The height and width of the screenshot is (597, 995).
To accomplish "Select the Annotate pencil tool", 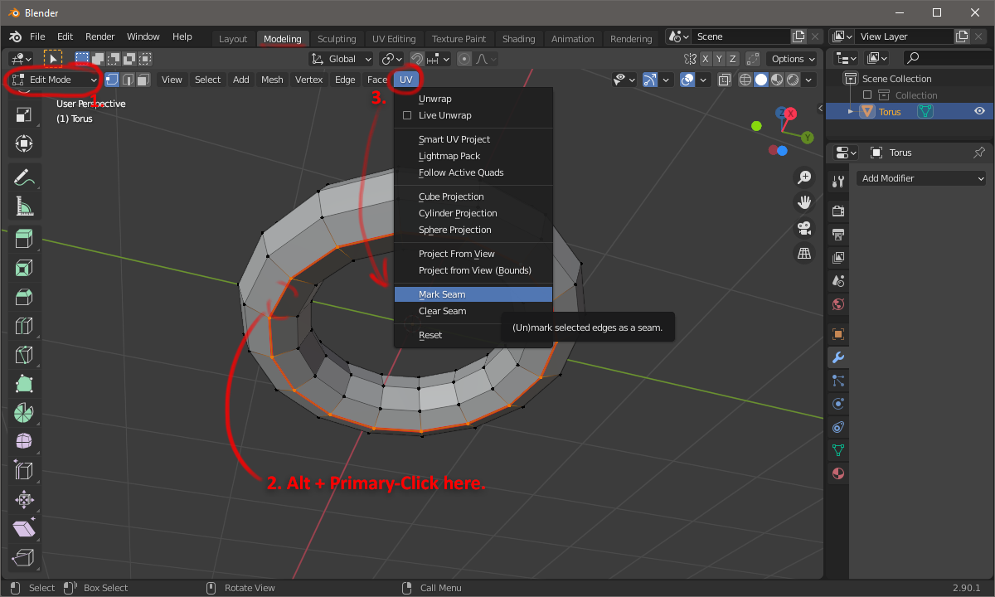I will click(24, 177).
